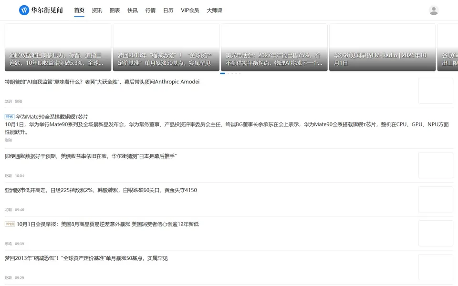Open the 快讯 nav tab
This screenshot has width=458, height=286.
(x=133, y=10)
